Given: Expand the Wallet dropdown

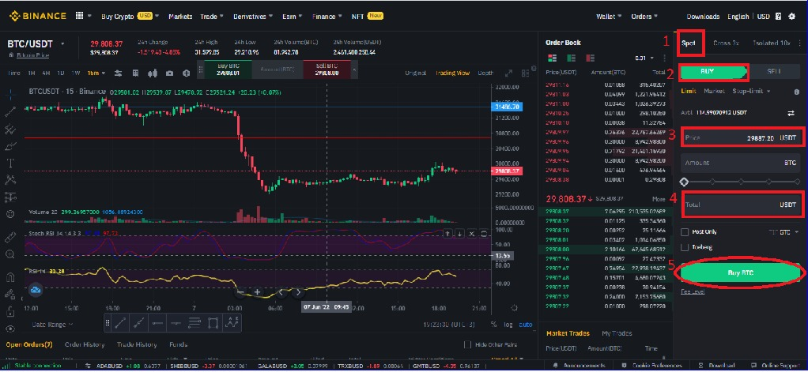Looking at the screenshot, I should tap(609, 17).
